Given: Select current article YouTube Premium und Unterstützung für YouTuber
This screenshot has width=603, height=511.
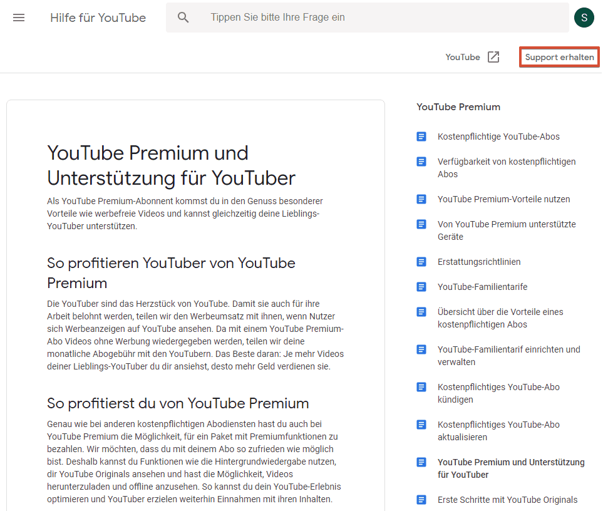Looking at the screenshot, I should tap(511, 468).
